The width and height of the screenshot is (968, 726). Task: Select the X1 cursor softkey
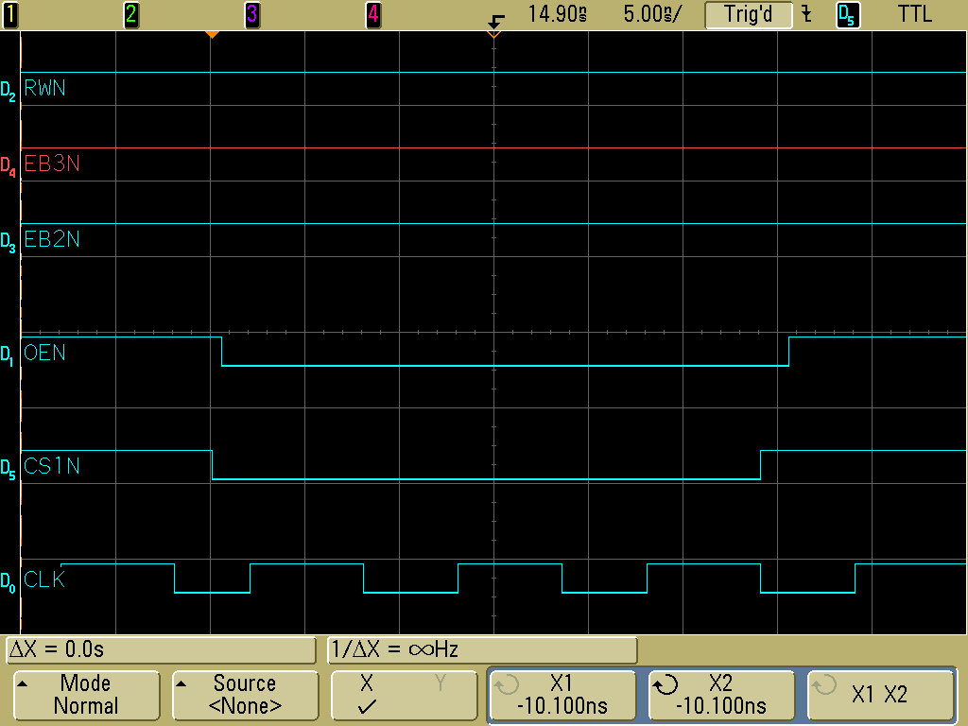click(562, 695)
